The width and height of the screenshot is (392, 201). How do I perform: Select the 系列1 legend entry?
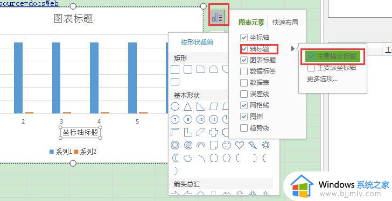[61, 152]
